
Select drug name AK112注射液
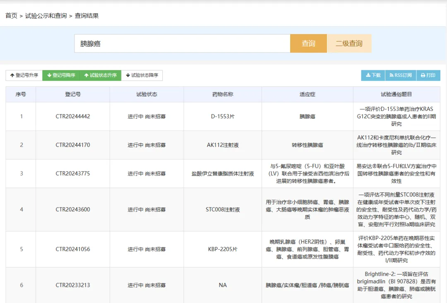tap(223, 145)
